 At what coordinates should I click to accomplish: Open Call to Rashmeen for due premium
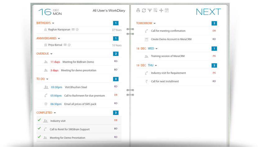point(84,96)
